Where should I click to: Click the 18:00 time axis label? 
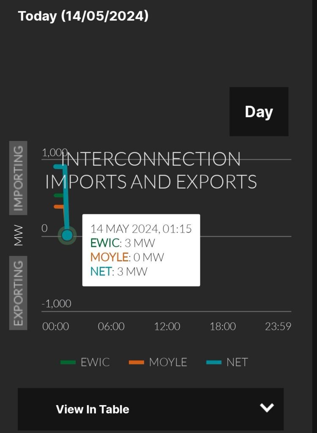[223, 326]
